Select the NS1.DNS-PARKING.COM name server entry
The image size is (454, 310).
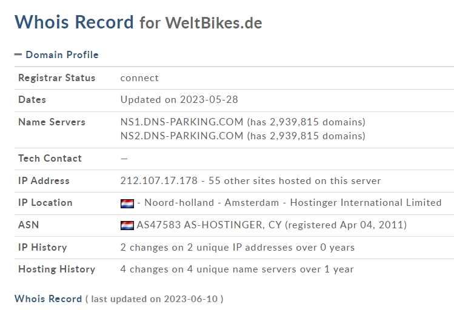pyautogui.click(x=182, y=122)
